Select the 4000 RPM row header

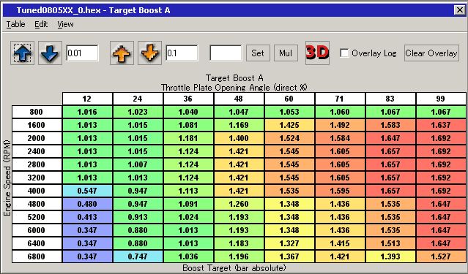click(37, 191)
